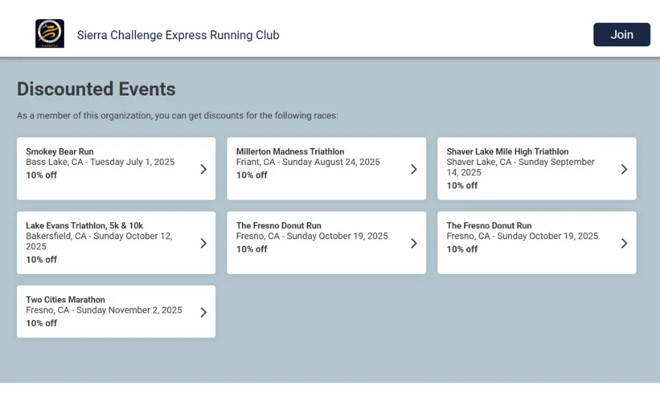This screenshot has height=396, width=660.
Task: Open Shaver Lake Mile High Triathlon title
Action: [508, 152]
